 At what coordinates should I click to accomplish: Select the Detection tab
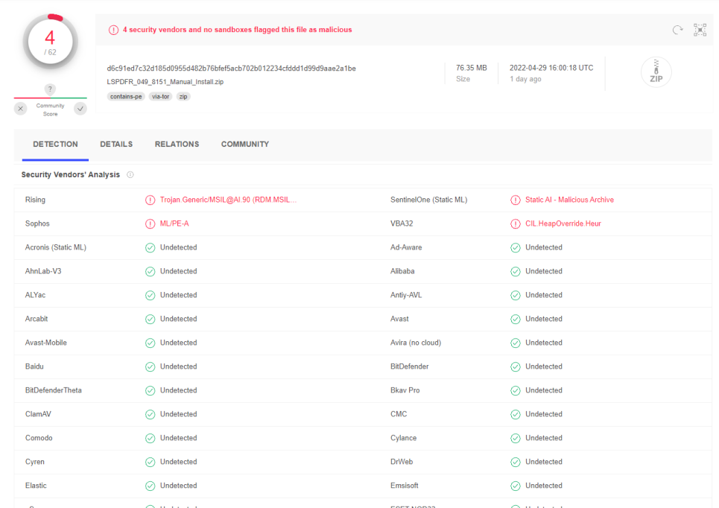55,145
